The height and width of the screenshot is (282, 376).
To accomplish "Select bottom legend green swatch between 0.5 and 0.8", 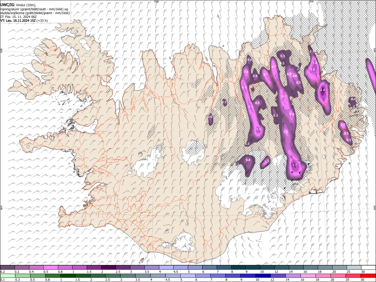I will [x=38, y=276].
